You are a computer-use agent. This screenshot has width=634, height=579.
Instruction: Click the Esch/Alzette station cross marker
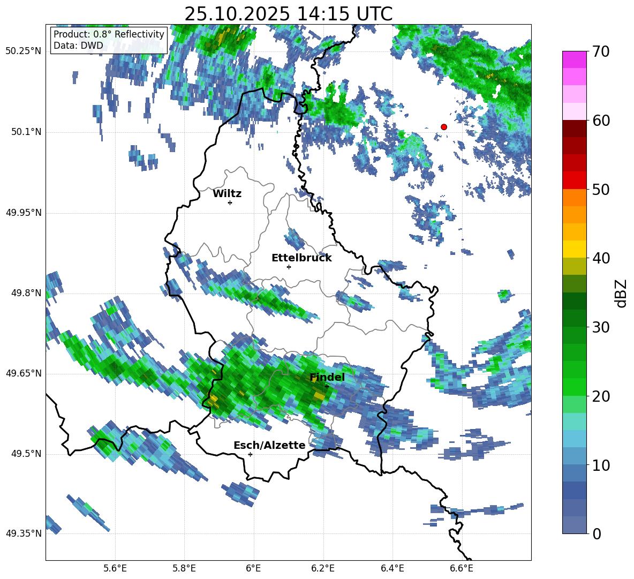tap(250, 454)
